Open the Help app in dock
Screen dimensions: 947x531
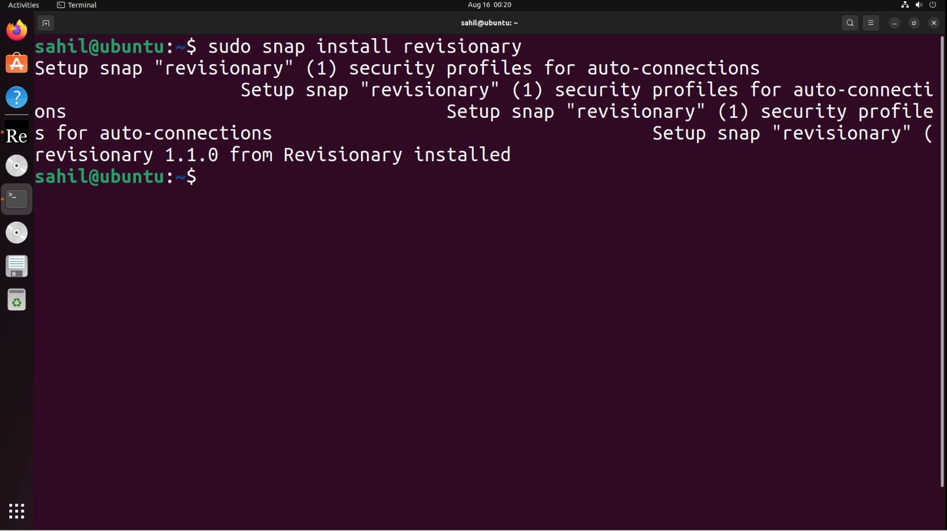coord(17,97)
